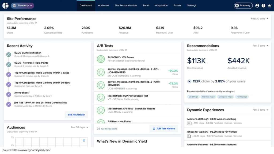The image size is (274, 154).
Task: Click the crown upgrade icon
Action: coord(269,5)
